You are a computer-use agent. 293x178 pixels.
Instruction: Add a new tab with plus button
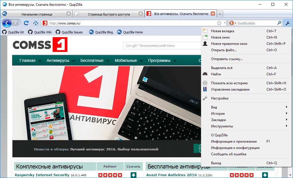coord(220,14)
